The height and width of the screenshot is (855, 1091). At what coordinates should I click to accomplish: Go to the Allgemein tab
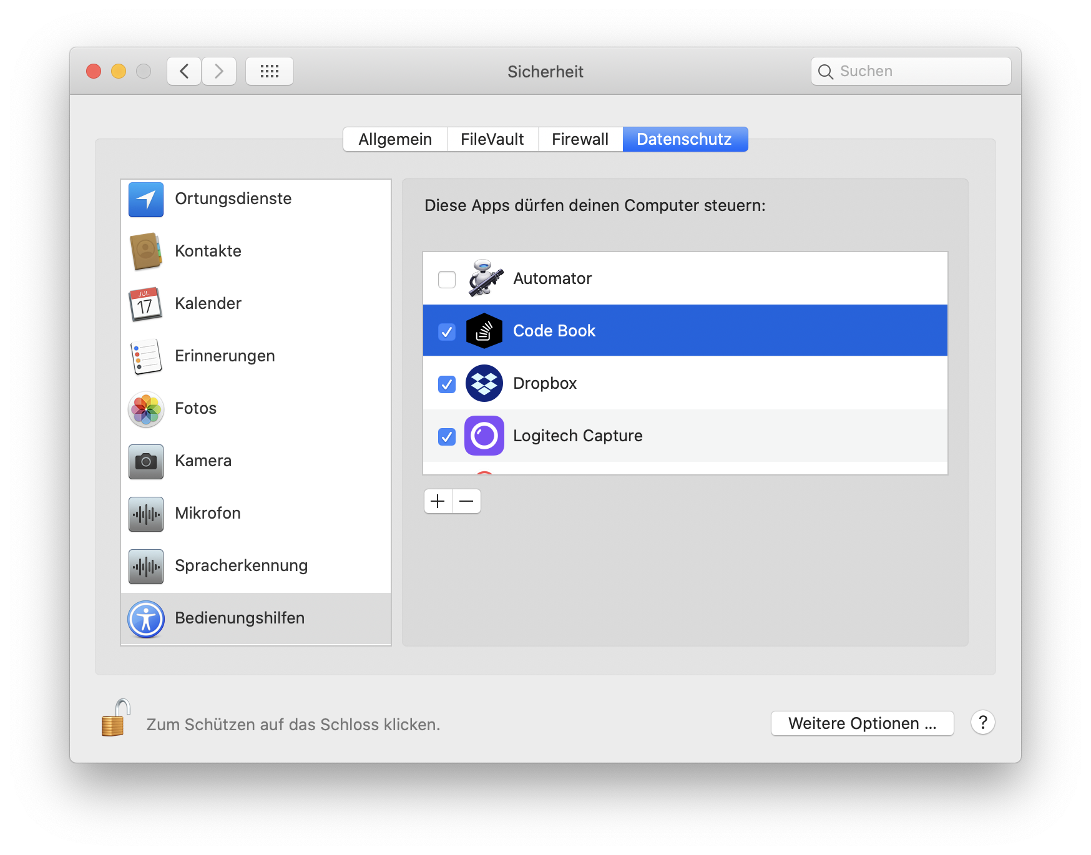tap(395, 139)
